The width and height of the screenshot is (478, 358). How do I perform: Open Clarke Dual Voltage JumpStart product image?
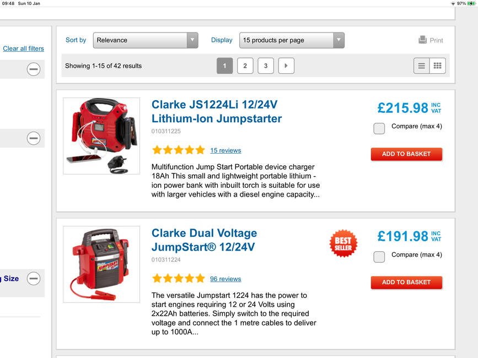[x=101, y=264]
